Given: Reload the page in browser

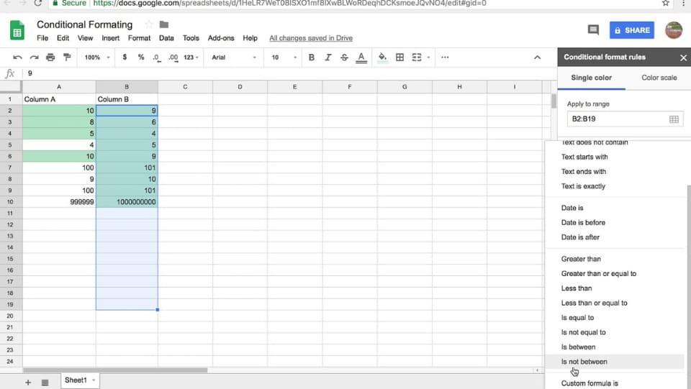Looking at the screenshot, I should (38, 3).
